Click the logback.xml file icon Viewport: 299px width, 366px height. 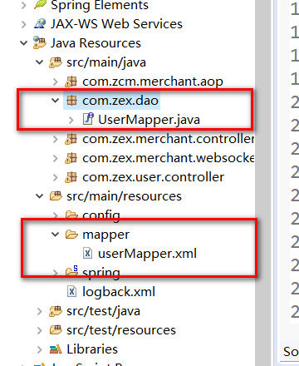(71, 291)
